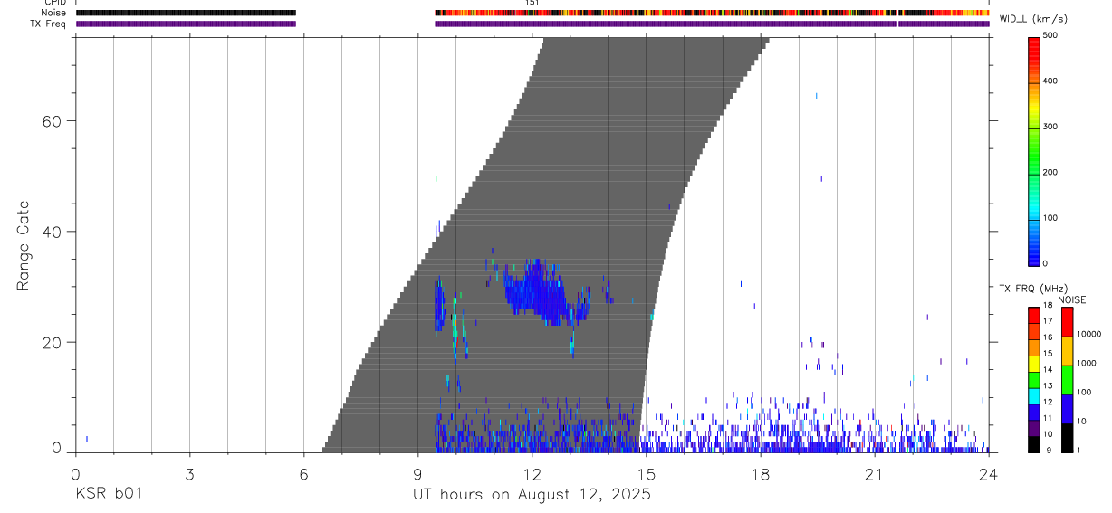Click the 10000 tick on the noise legend

click(x=1088, y=334)
